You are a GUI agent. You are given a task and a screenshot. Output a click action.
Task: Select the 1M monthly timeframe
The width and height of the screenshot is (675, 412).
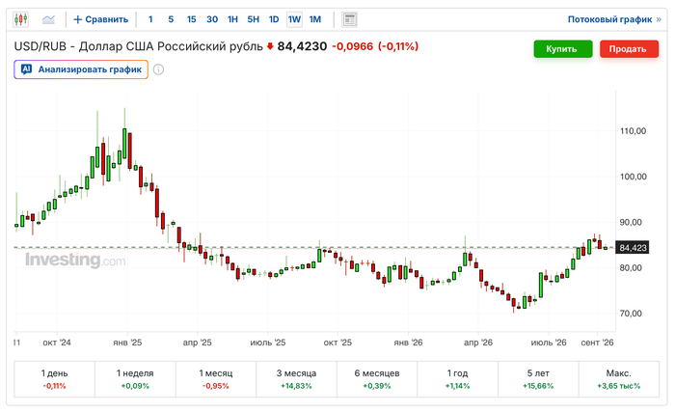click(315, 19)
